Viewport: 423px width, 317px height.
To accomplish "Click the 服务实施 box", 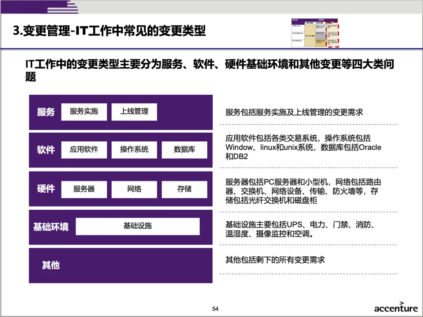I will tap(84, 112).
